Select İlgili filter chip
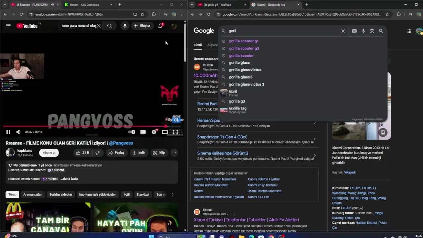423x238 pixels. [x=127, y=195]
